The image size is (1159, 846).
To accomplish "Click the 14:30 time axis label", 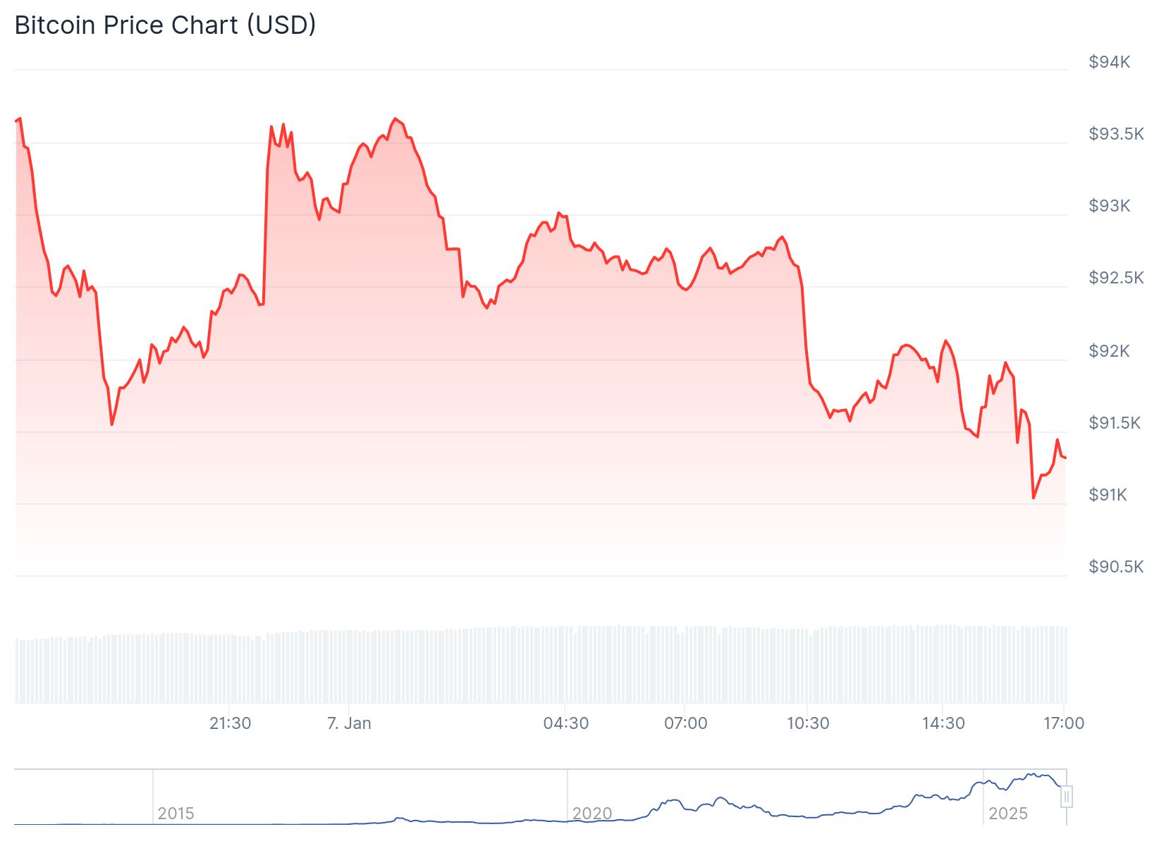I will [x=943, y=723].
